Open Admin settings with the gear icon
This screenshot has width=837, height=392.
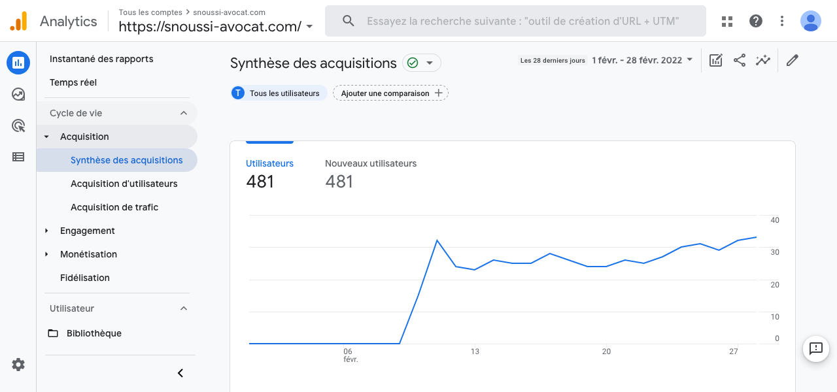pyautogui.click(x=18, y=365)
